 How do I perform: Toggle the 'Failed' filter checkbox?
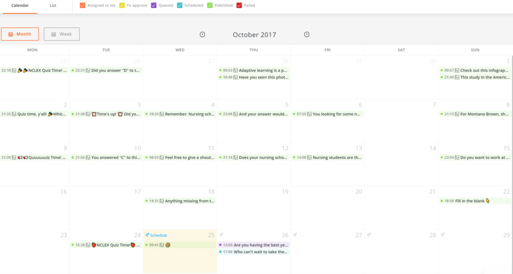click(x=239, y=6)
